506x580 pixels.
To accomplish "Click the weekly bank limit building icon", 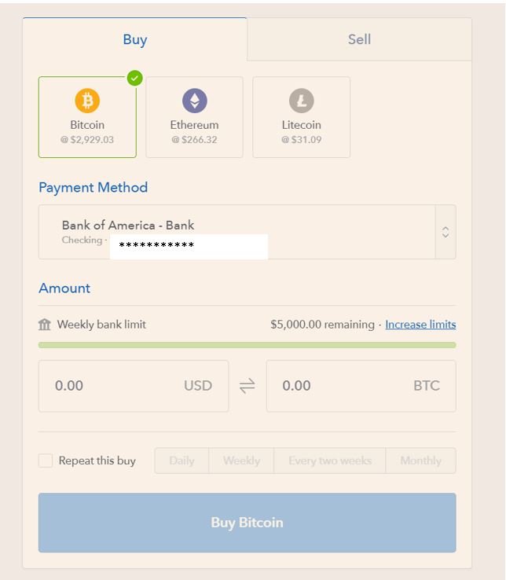I will point(45,325).
